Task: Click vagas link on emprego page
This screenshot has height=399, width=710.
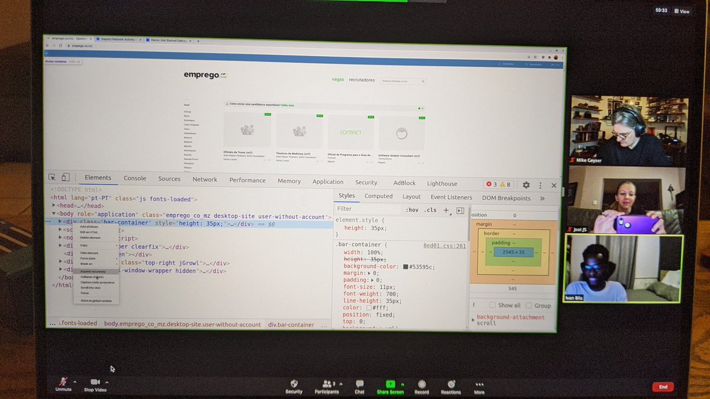Action: click(x=338, y=80)
